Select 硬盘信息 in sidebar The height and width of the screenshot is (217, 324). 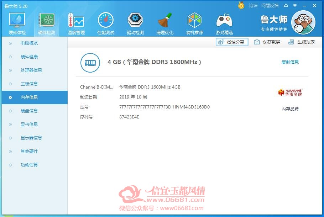[x=35, y=111]
